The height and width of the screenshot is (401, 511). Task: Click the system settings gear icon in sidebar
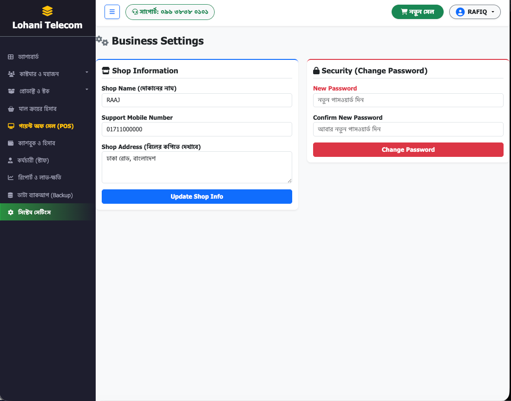click(11, 213)
